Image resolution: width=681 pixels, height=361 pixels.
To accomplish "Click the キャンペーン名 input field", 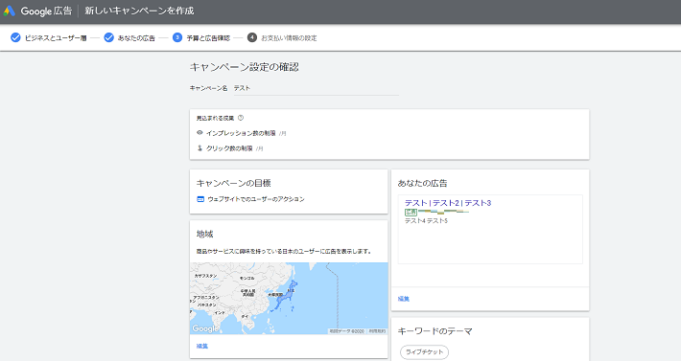I will click(x=317, y=88).
